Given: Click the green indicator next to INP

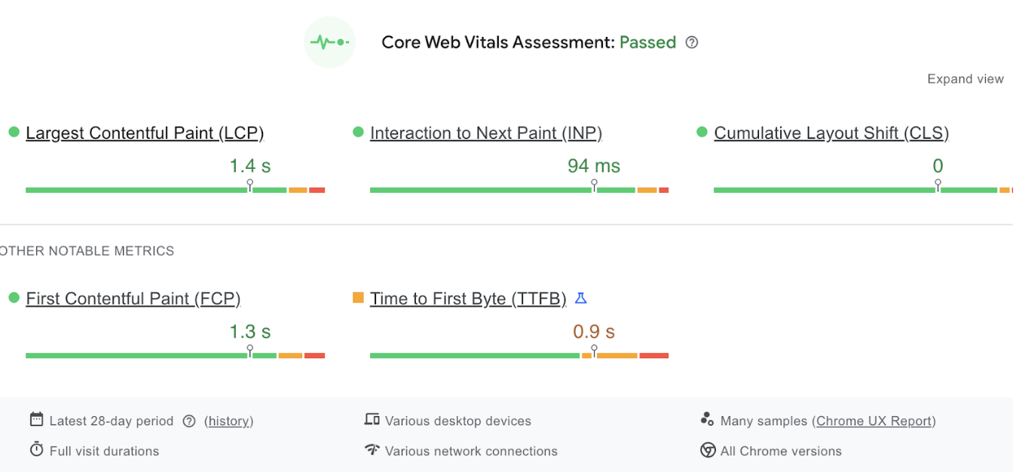Looking at the screenshot, I should (x=357, y=132).
